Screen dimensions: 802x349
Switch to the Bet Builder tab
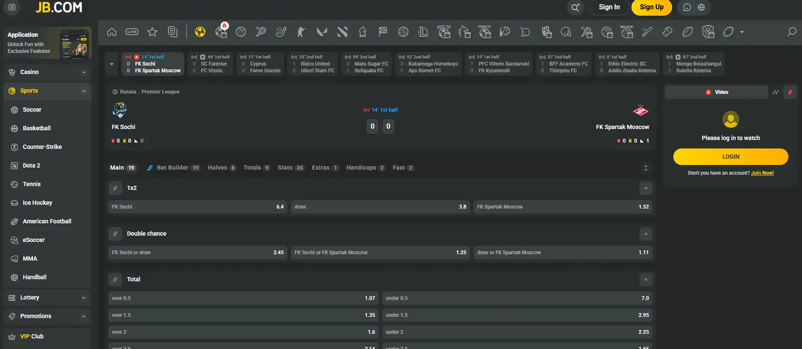[x=174, y=168]
